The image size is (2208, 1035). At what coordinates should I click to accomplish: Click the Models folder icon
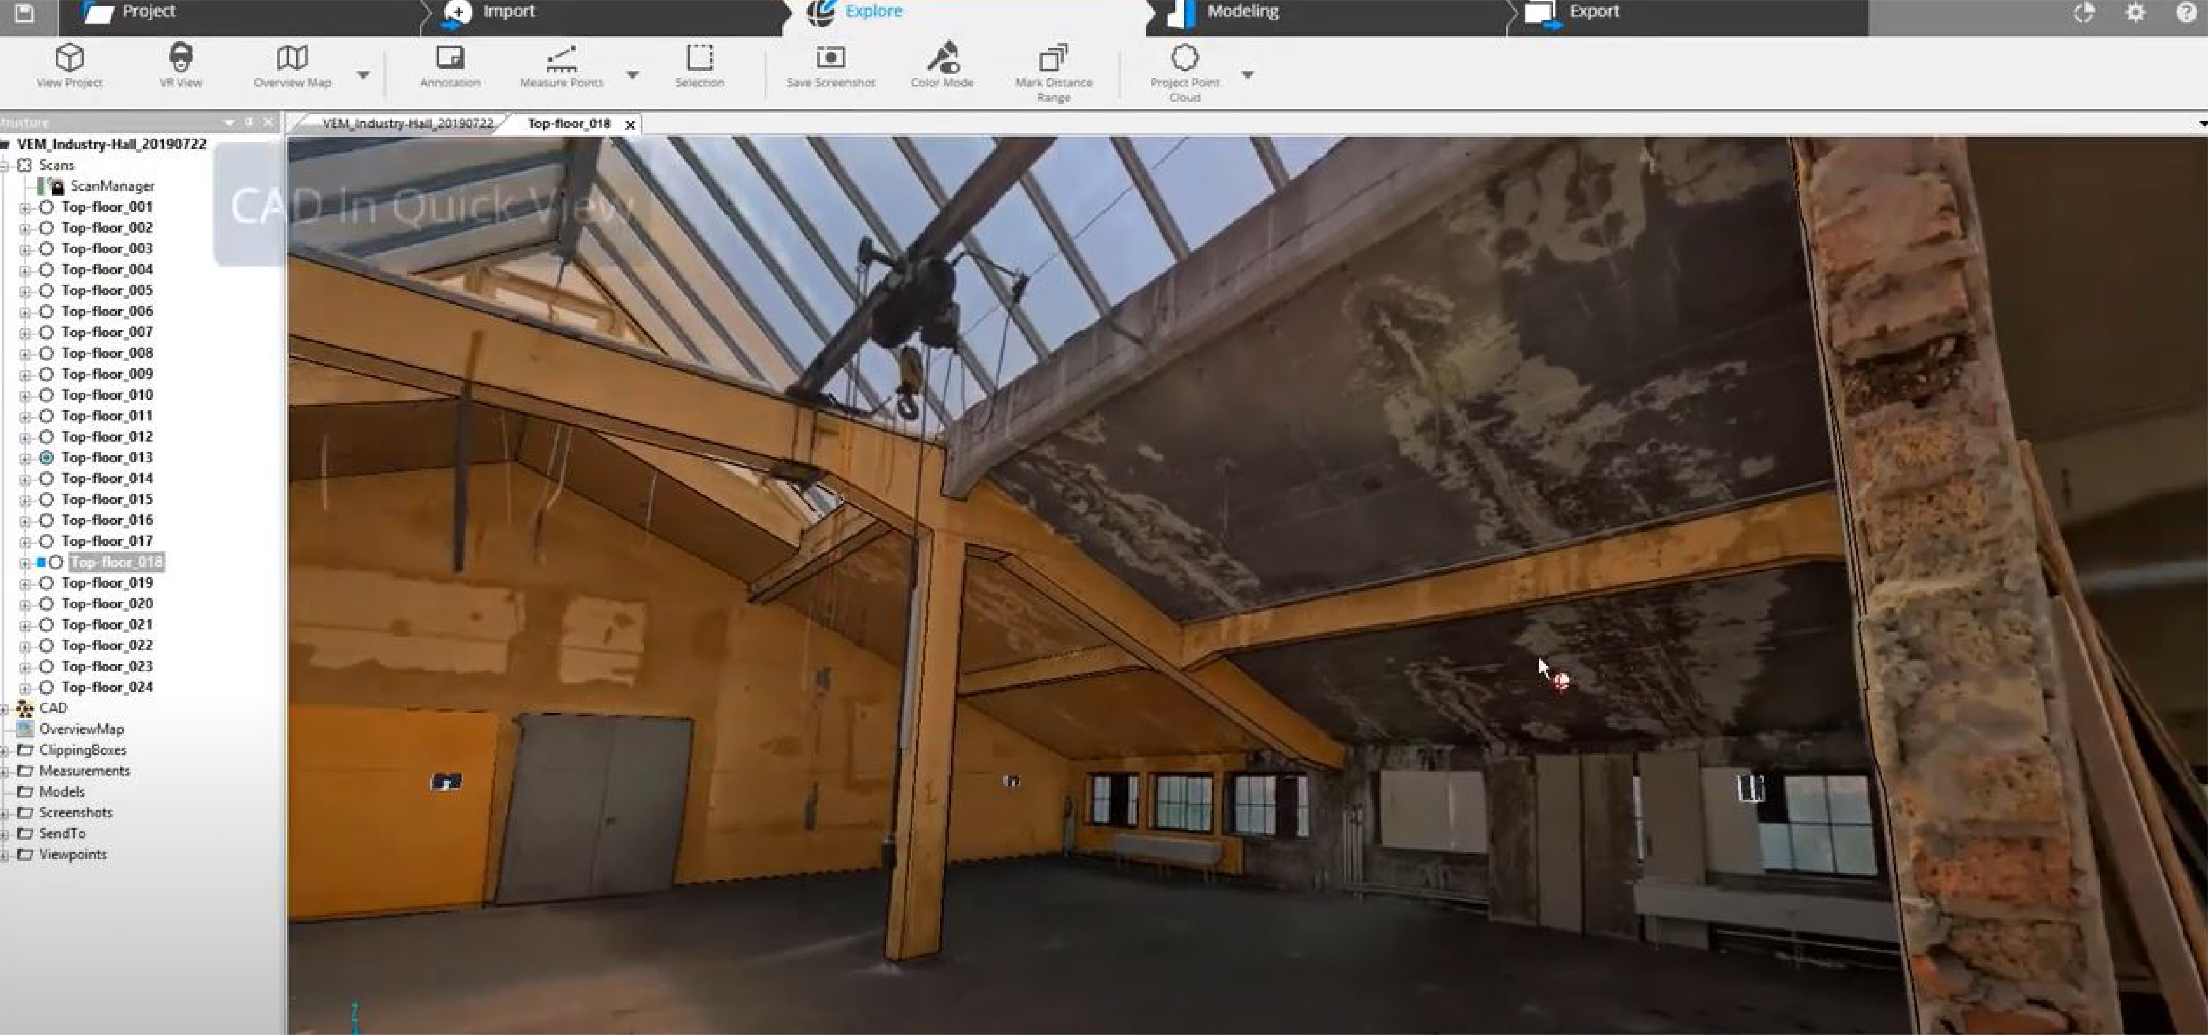point(25,792)
